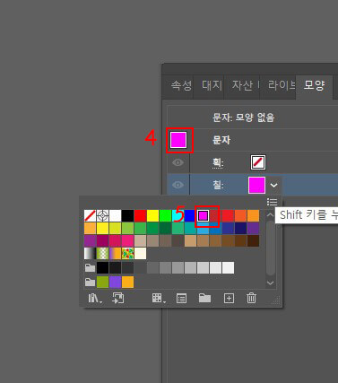Select the cream swatch after the pattern swatch
338x383 pixels.
click(140, 253)
